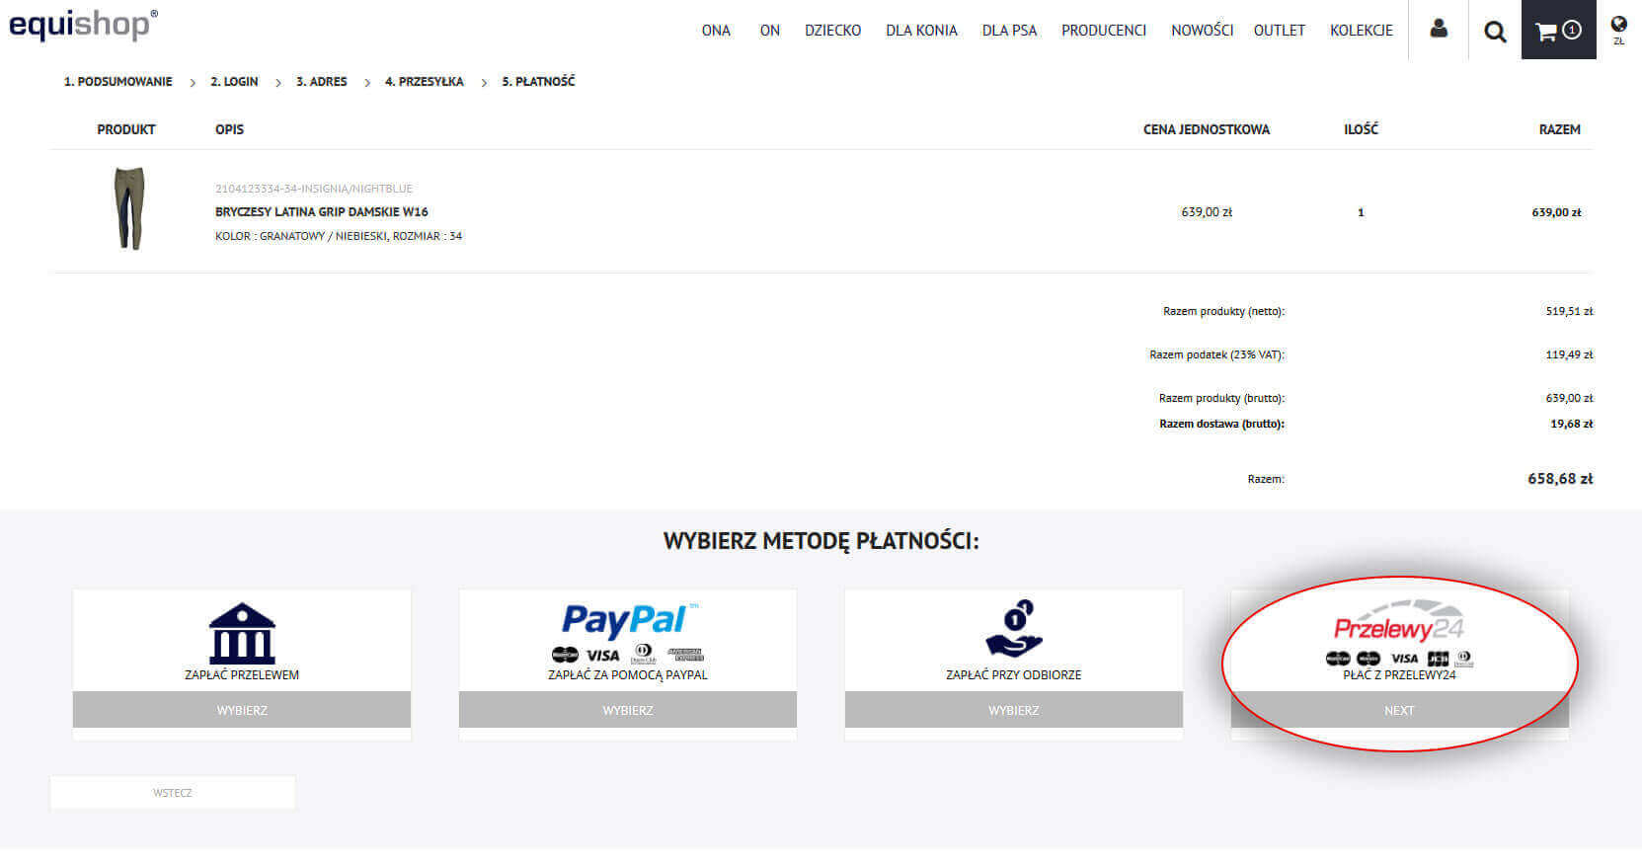The height and width of the screenshot is (862, 1642).
Task: Open the ON menu
Action: pyautogui.click(x=770, y=31)
